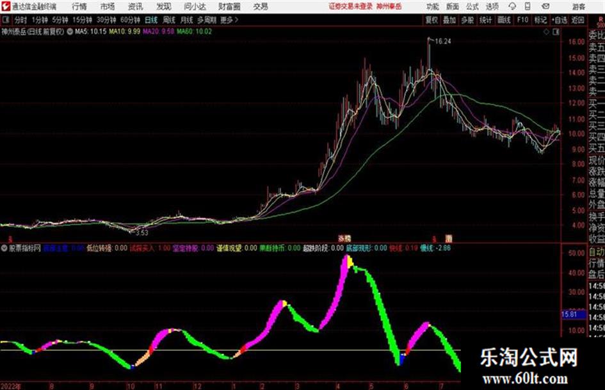
Task: Select the 周线 weekly tab
Action: (169, 20)
